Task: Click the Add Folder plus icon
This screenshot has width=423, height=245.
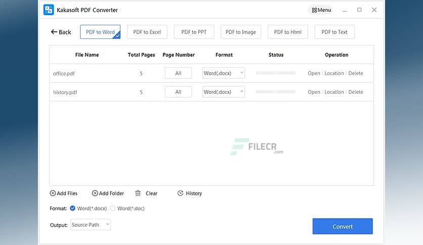Action: click(x=95, y=193)
